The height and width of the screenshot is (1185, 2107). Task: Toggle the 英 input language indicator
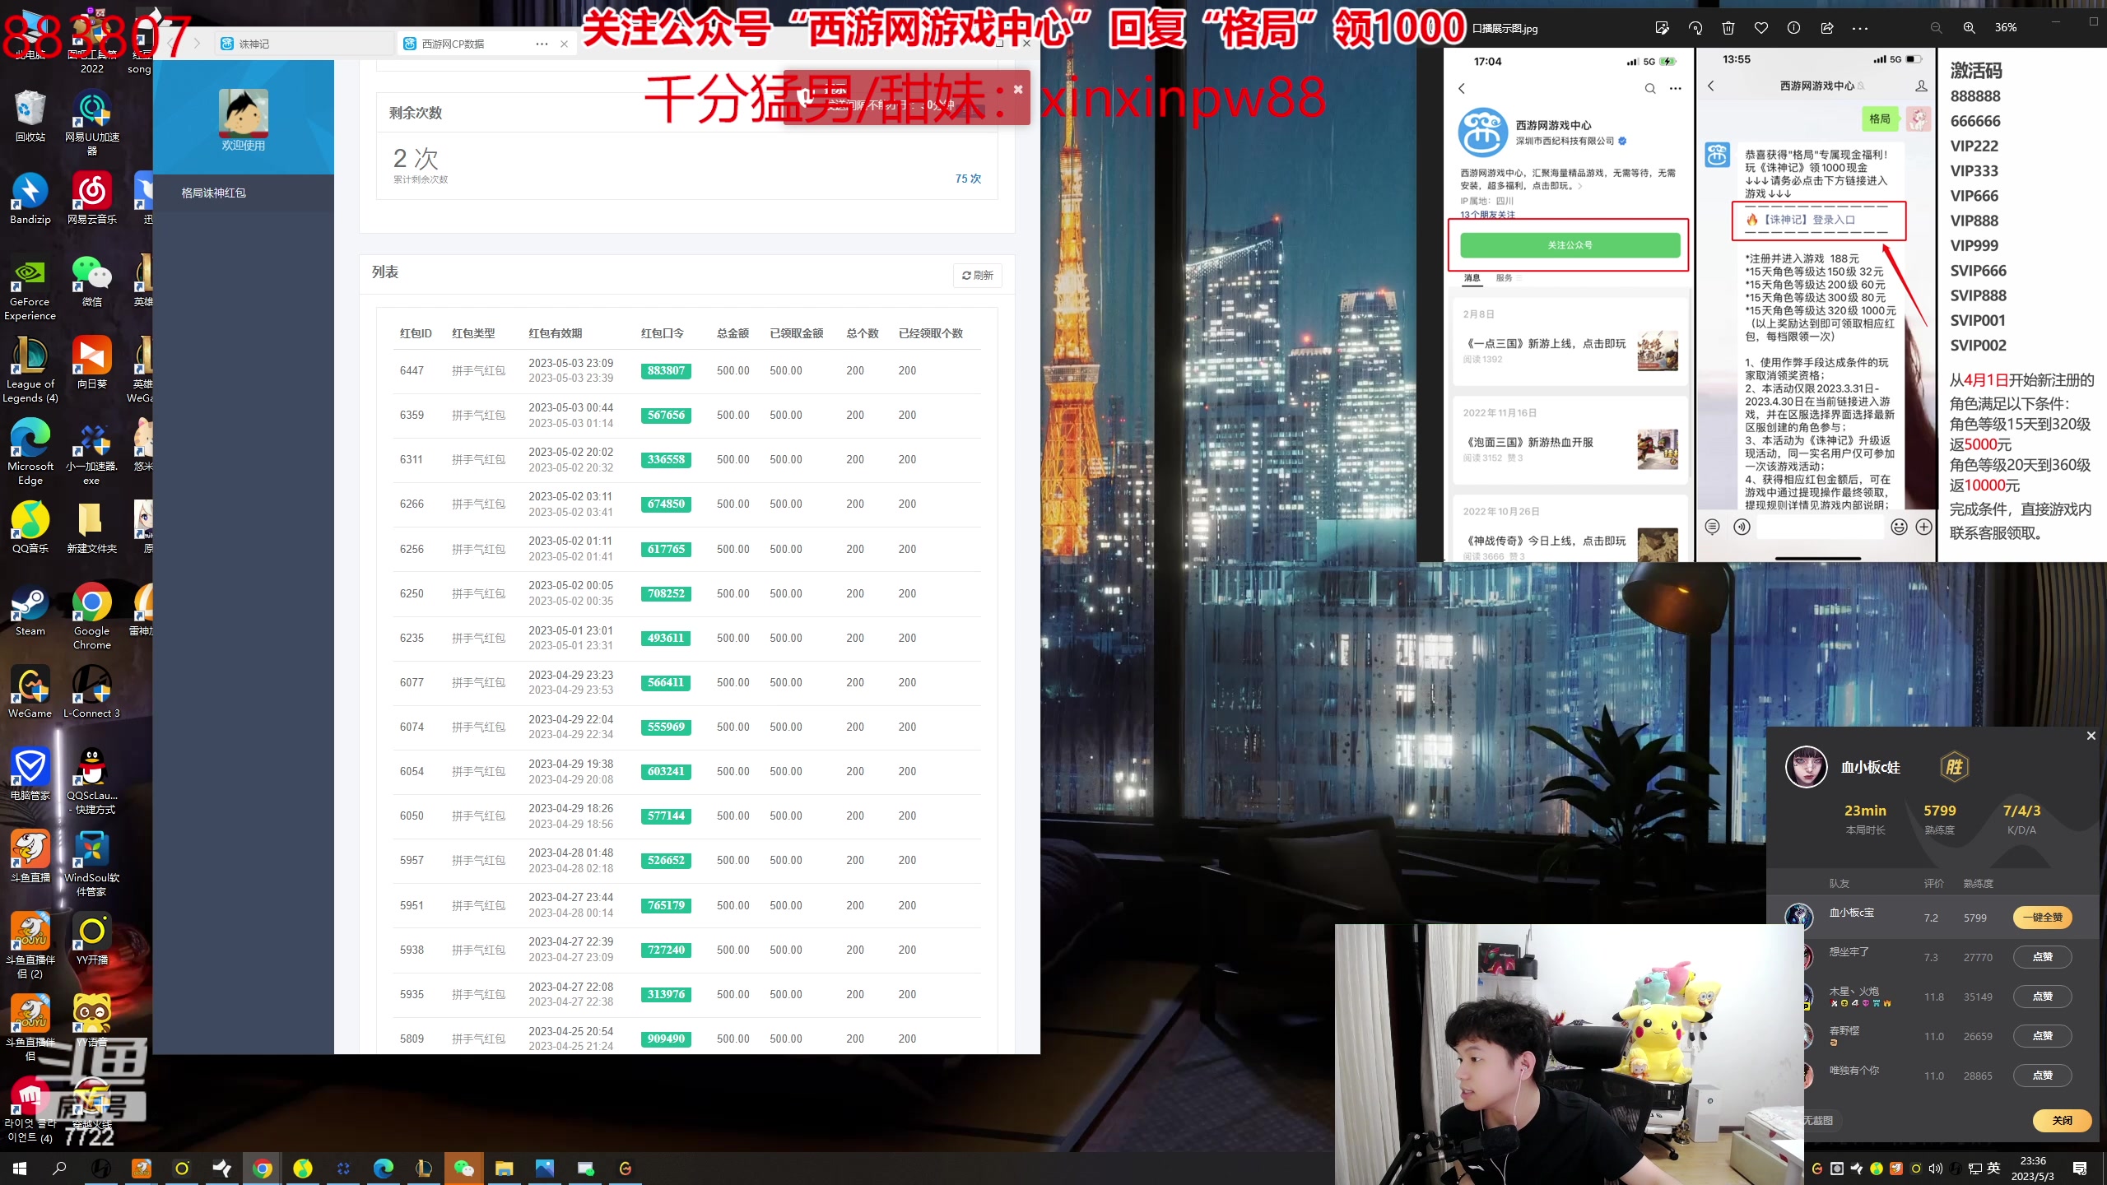pos(1993,1169)
